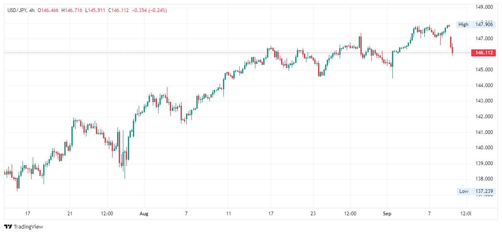This screenshot has height=234, width=502.
Task: Click the High marker label
Action: click(463, 24)
